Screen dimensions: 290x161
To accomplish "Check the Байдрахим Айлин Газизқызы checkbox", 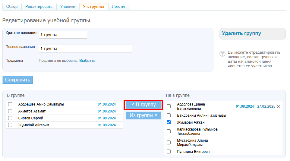I will 169,115.
